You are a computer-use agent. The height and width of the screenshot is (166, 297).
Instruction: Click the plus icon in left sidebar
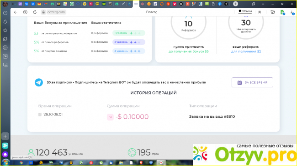click(x=5, y=136)
